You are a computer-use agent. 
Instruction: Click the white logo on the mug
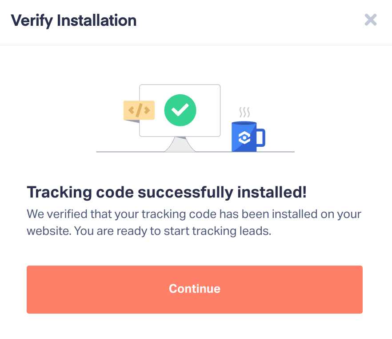(244, 138)
